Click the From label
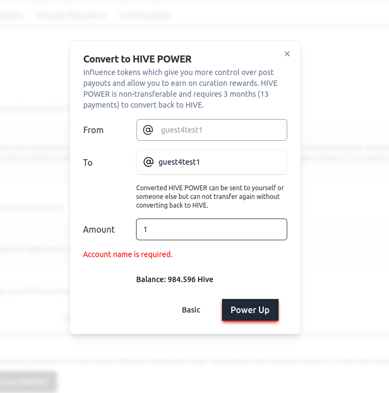Viewport: 389px width, 393px height. (x=93, y=130)
